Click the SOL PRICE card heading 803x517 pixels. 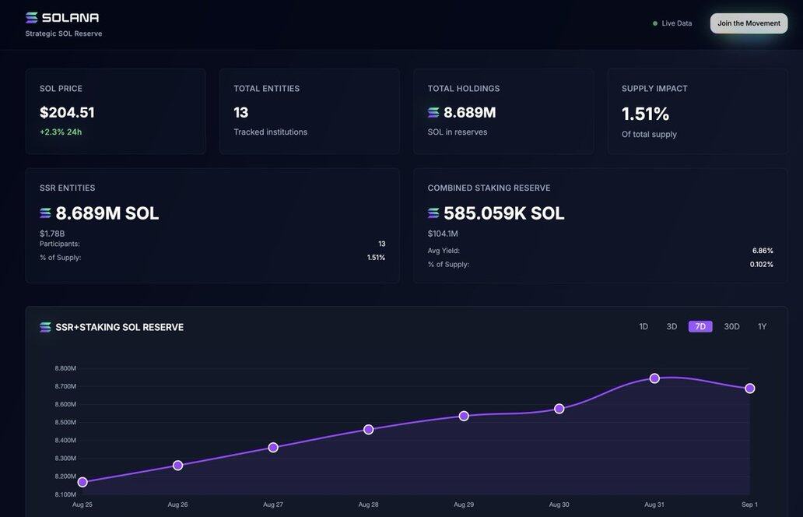tap(61, 89)
